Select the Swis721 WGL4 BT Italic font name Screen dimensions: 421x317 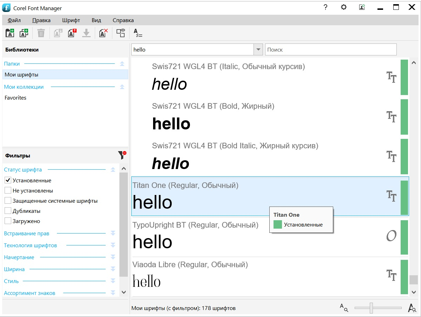pos(229,67)
